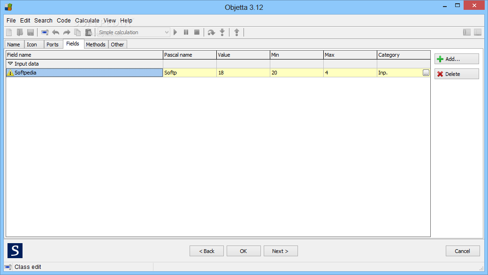Click the Undo arrow icon
This screenshot has height=275, width=488.
[x=56, y=32]
